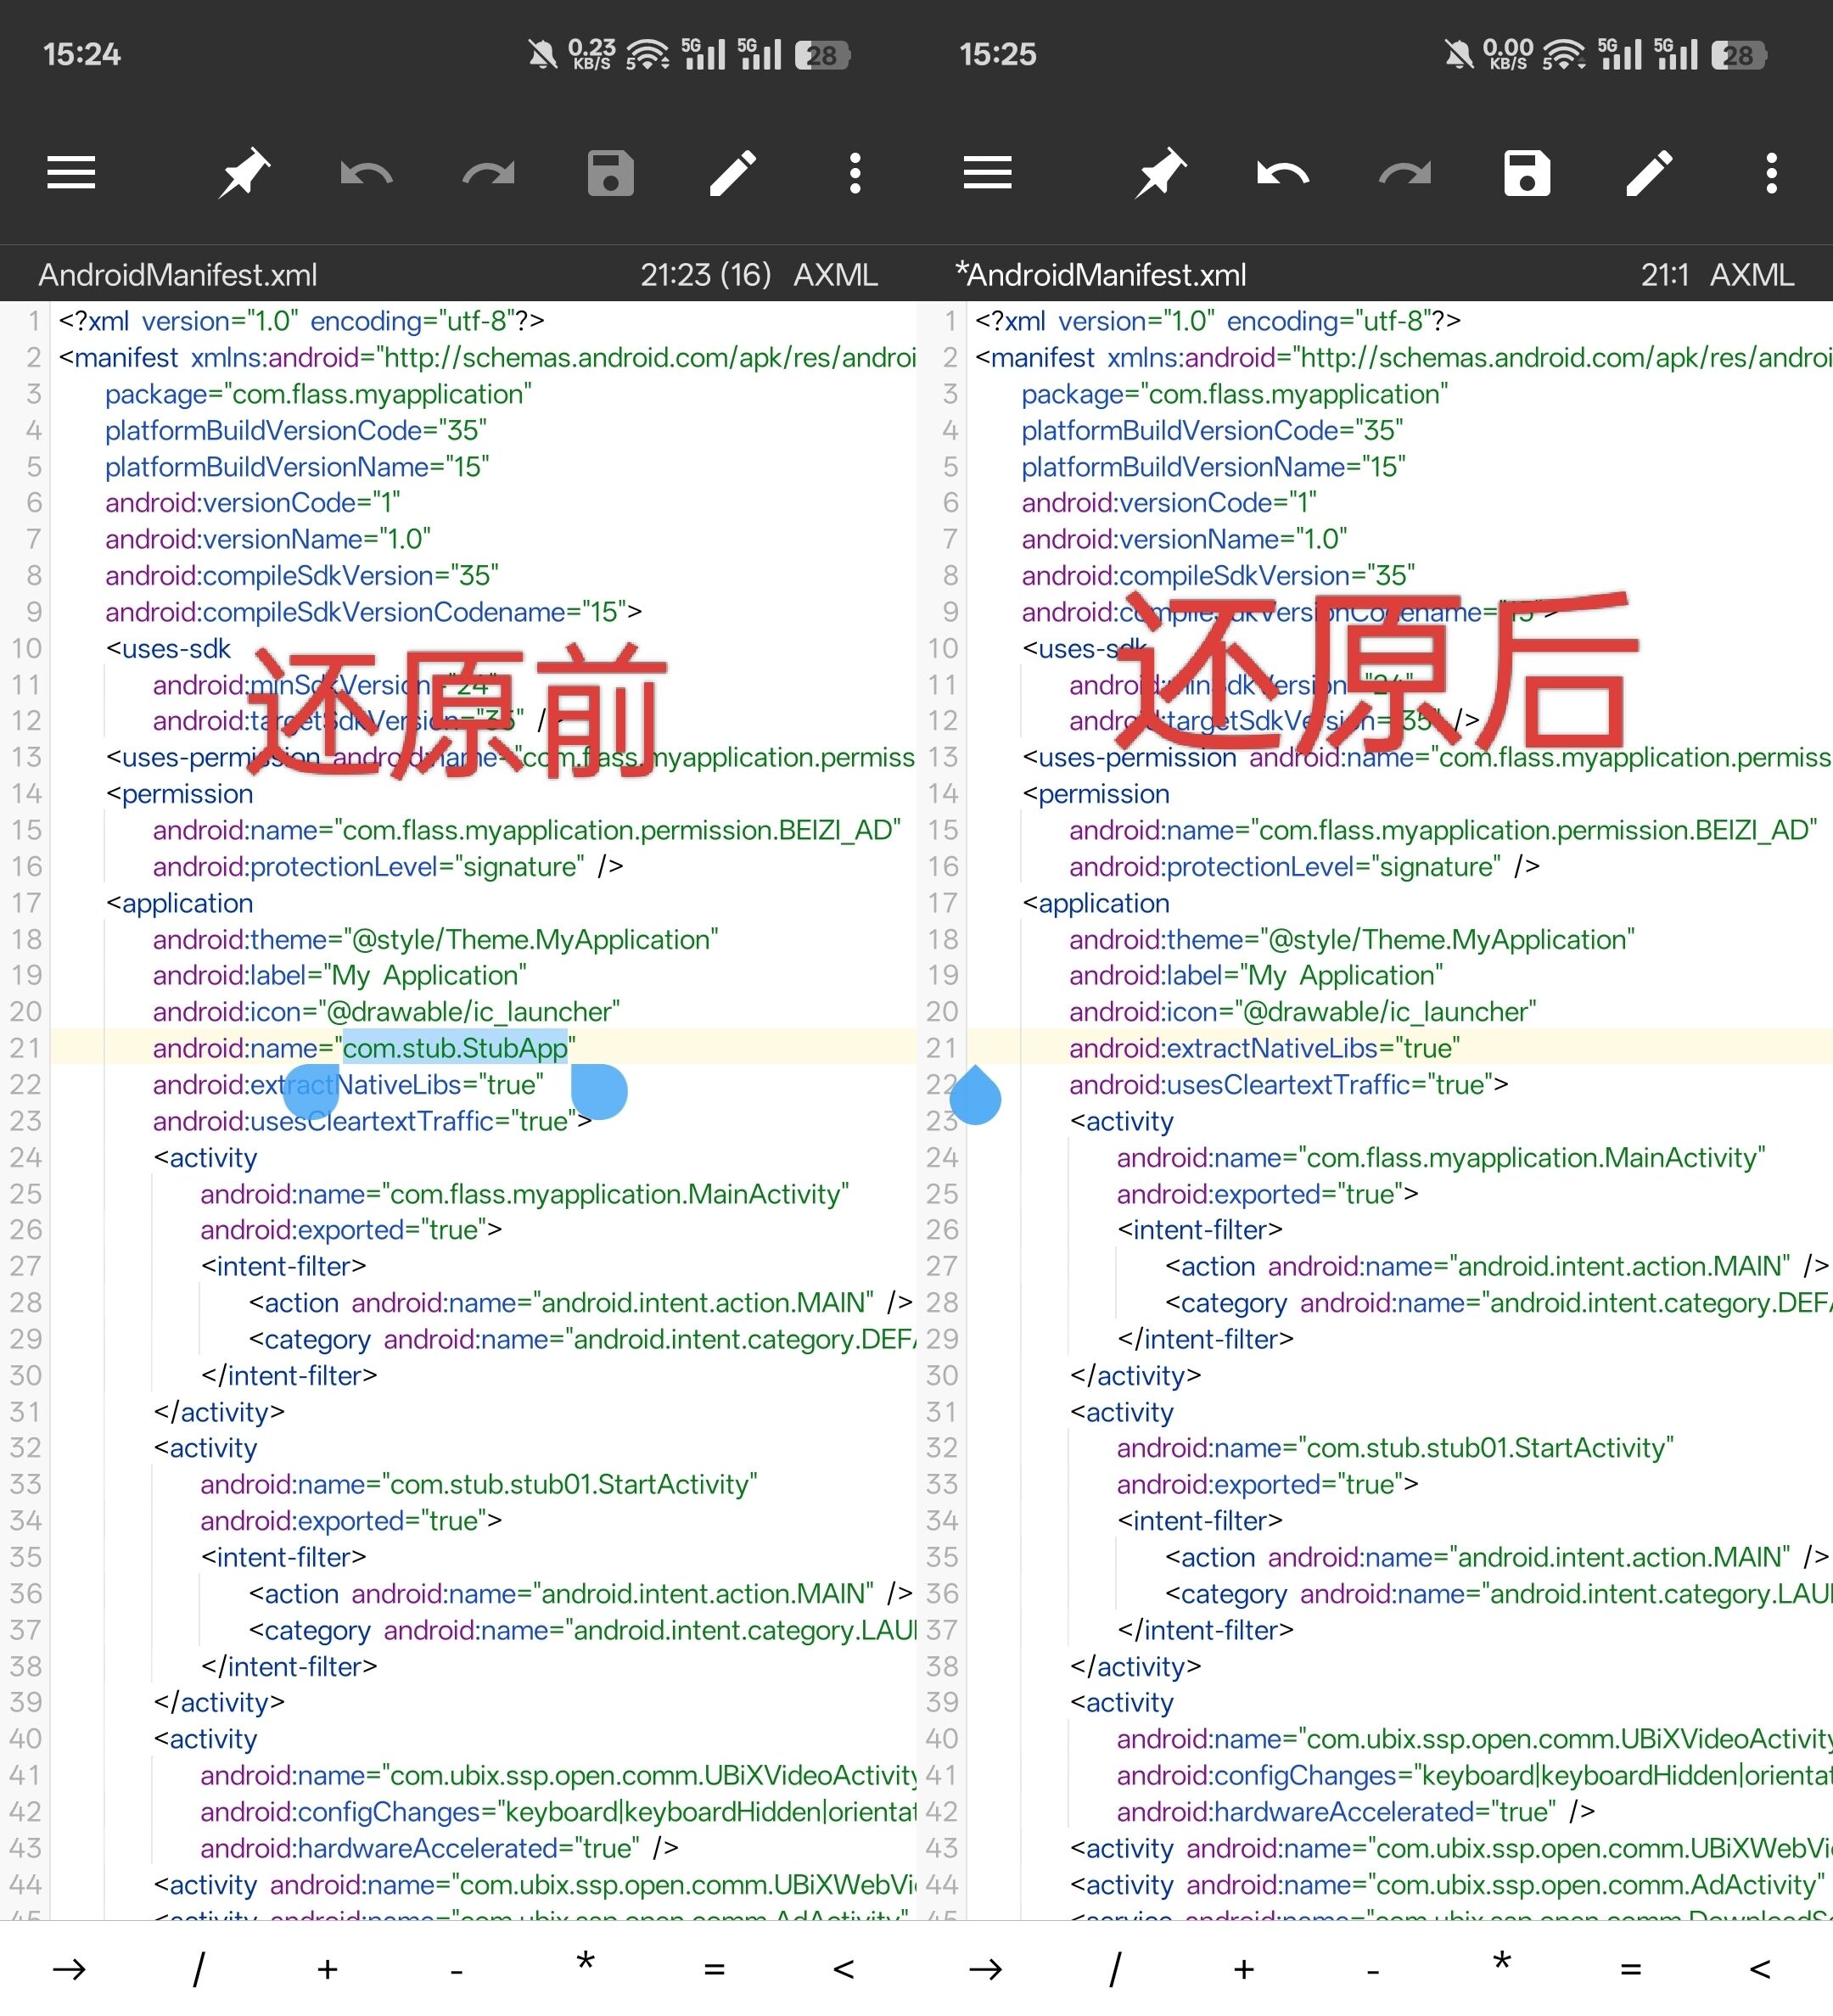The width and height of the screenshot is (1833, 2016).
Task: Insert plus symbol in left editor
Action: (x=327, y=1969)
